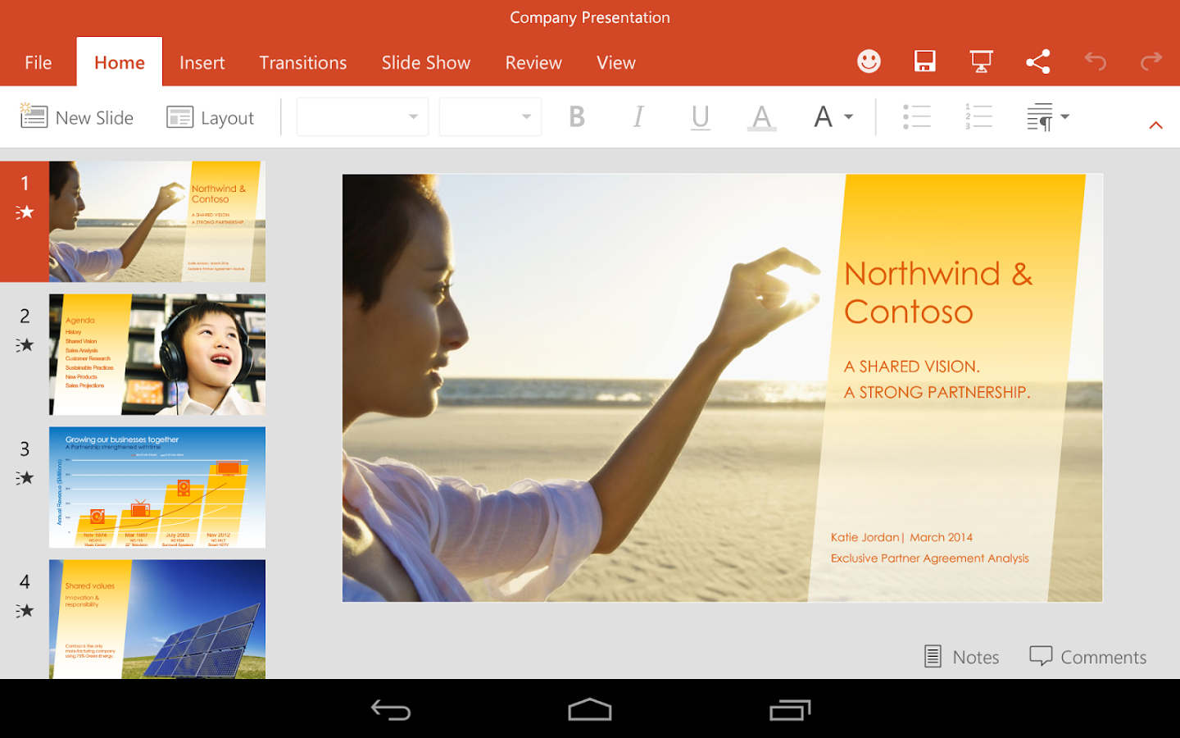Select the Growing our businesses slide thumbnail

157,487
